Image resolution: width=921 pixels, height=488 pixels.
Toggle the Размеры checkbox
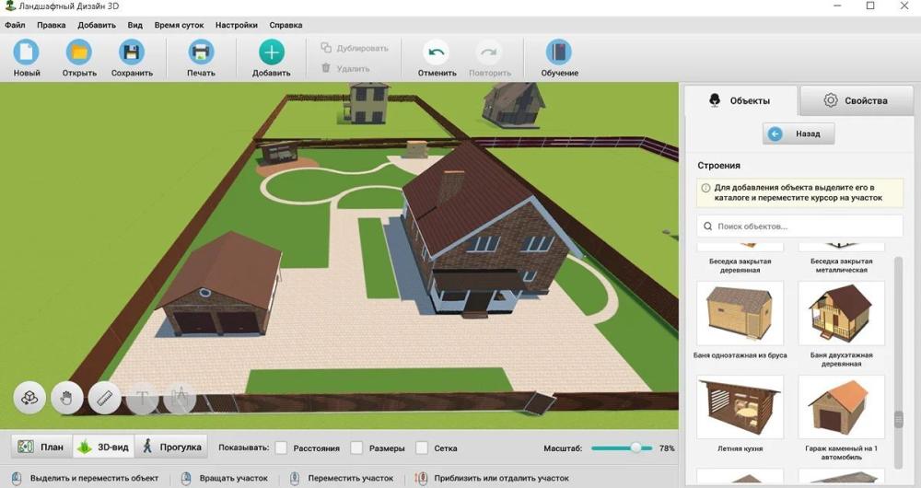click(x=356, y=448)
